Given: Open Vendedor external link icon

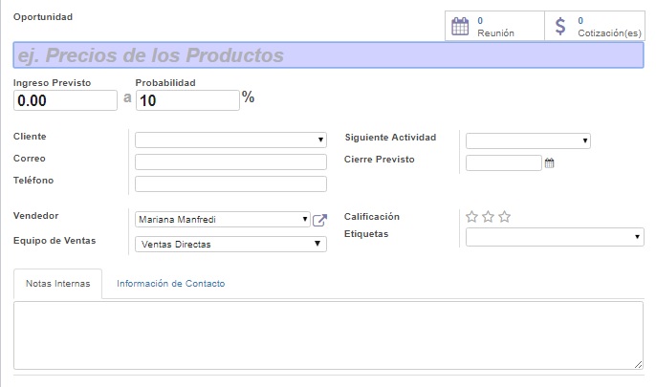Looking at the screenshot, I should pos(320,220).
